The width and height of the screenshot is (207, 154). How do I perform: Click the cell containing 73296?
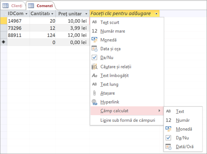tap(18, 28)
